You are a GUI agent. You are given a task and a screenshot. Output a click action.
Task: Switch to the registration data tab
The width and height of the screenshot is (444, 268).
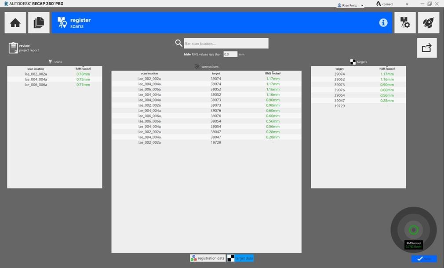click(207, 258)
